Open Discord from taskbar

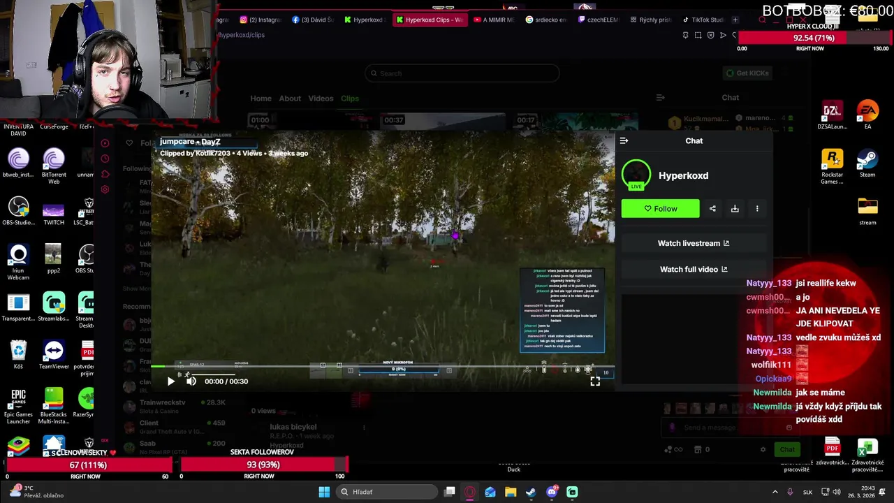pyautogui.click(x=552, y=492)
